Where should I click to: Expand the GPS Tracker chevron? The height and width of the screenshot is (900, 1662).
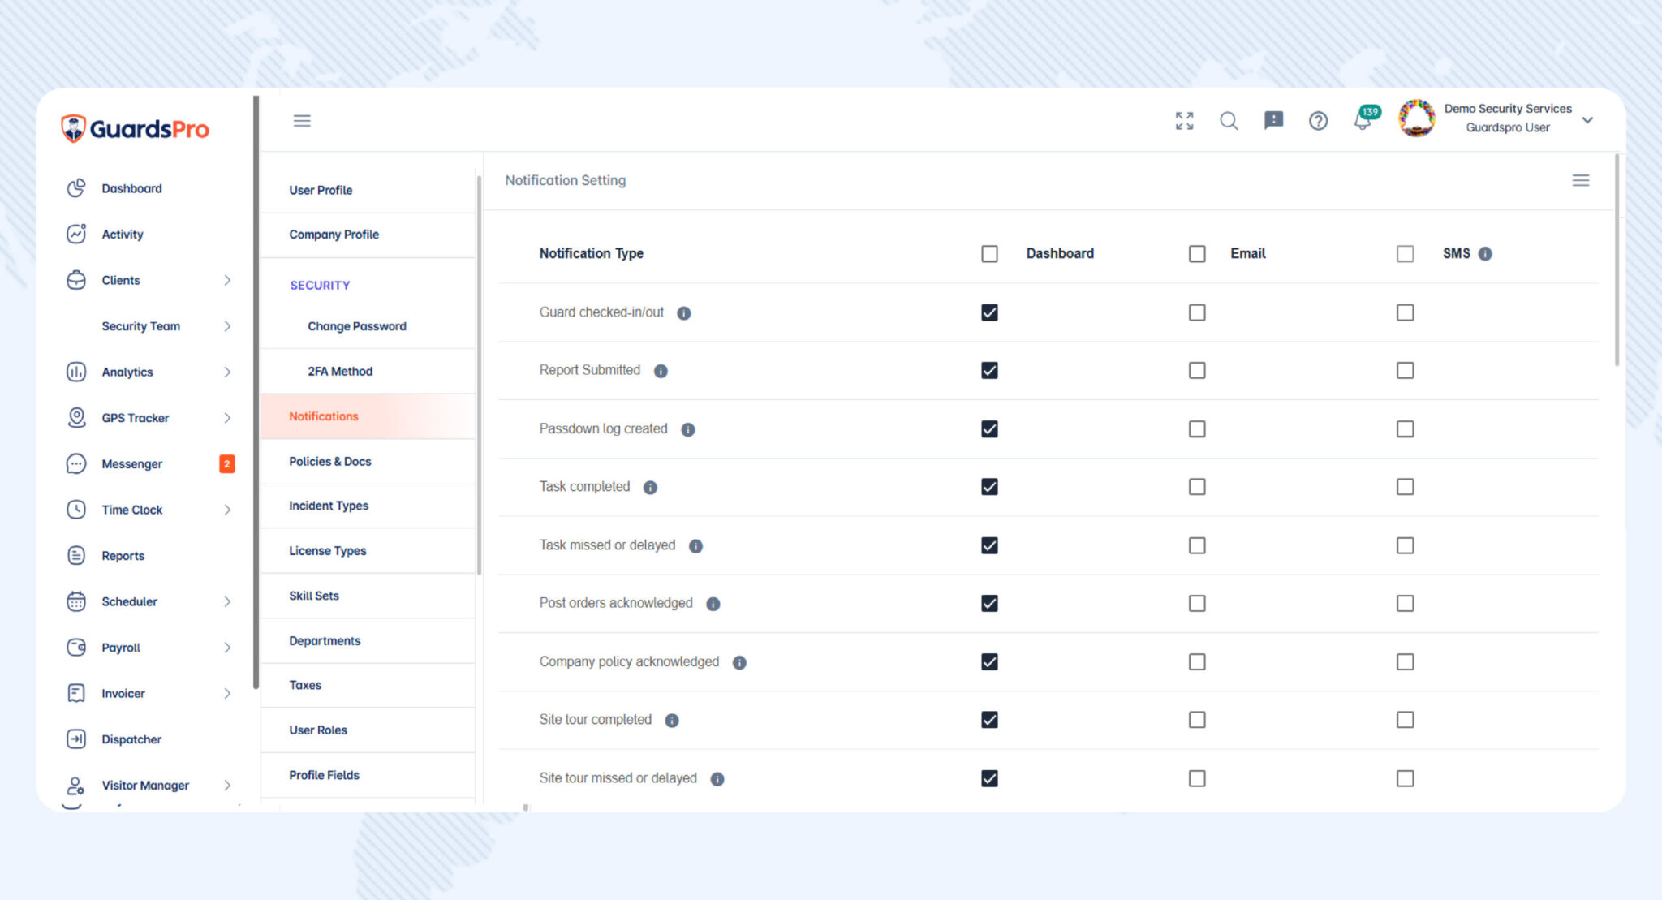pyautogui.click(x=227, y=418)
